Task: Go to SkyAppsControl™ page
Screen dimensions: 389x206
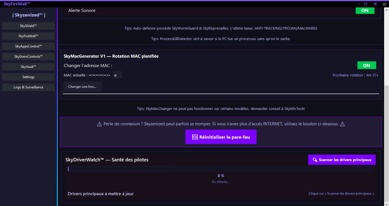Action: point(28,46)
